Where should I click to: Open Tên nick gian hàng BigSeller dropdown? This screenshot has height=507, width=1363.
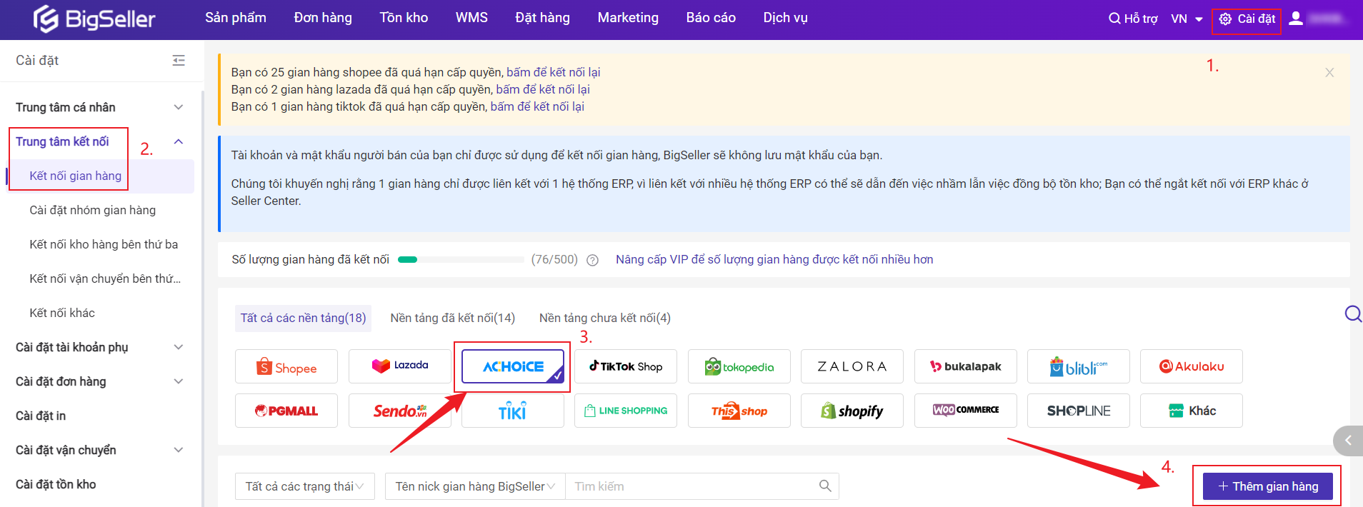475,486
